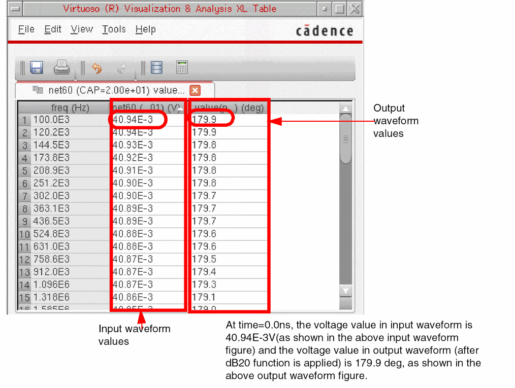Image resolution: width=515 pixels, height=388 pixels.
Task: Click the 40.93E-3 voltage cell
Action: [x=148, y=145]
